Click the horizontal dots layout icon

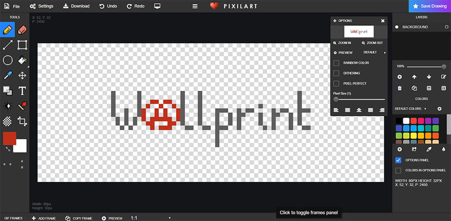[8, 164]
